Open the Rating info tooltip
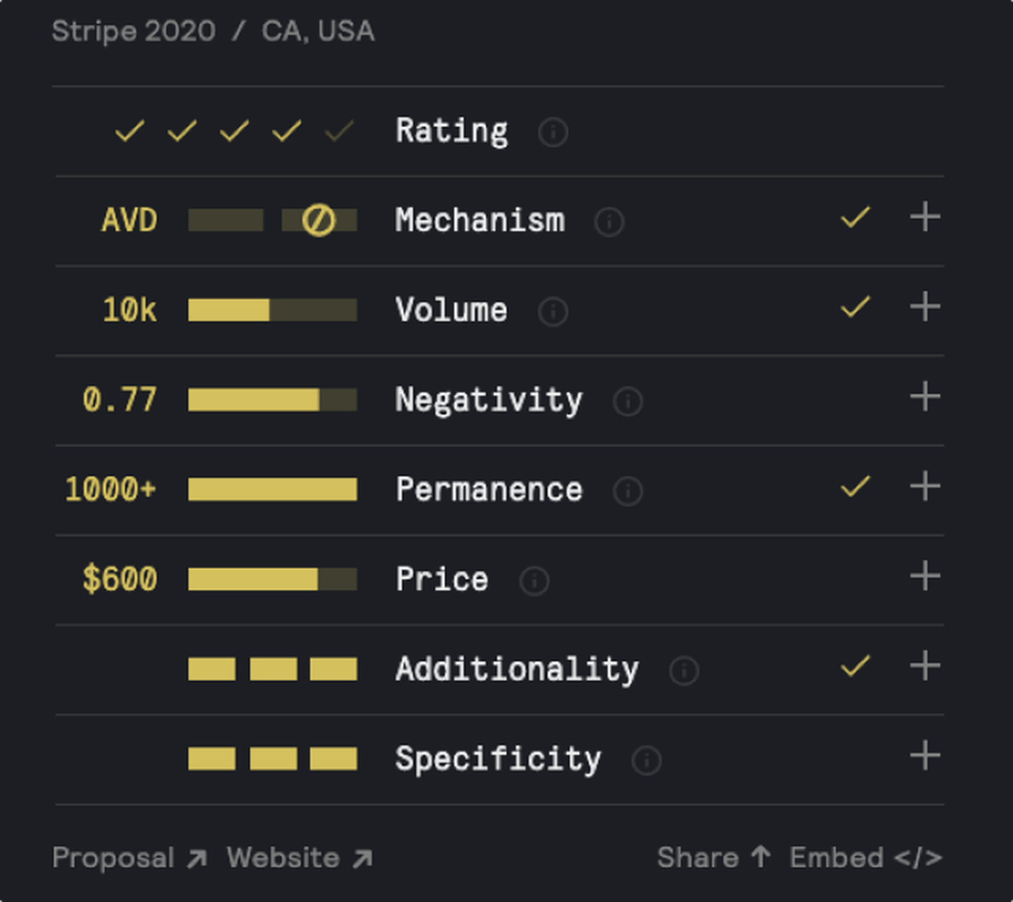The image size is (1013, 902). (553, 132)
